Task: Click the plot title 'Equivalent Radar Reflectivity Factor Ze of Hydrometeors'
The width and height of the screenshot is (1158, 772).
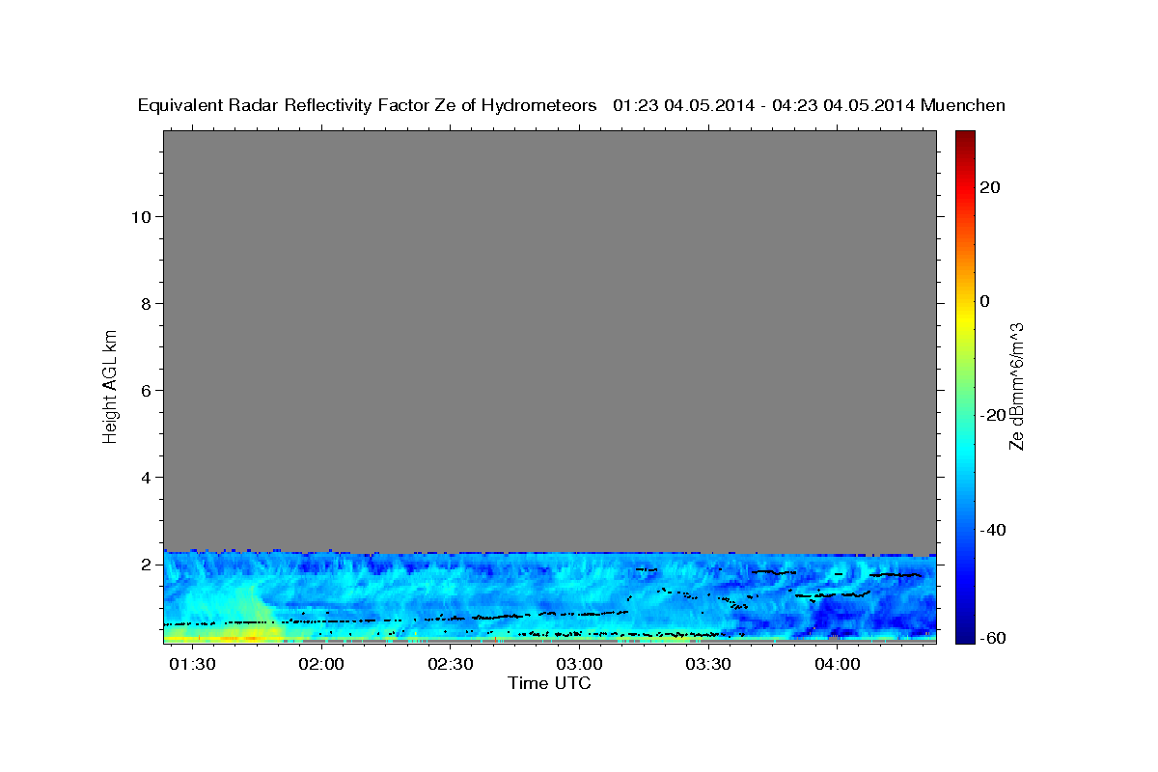Action: click(368, 105)
